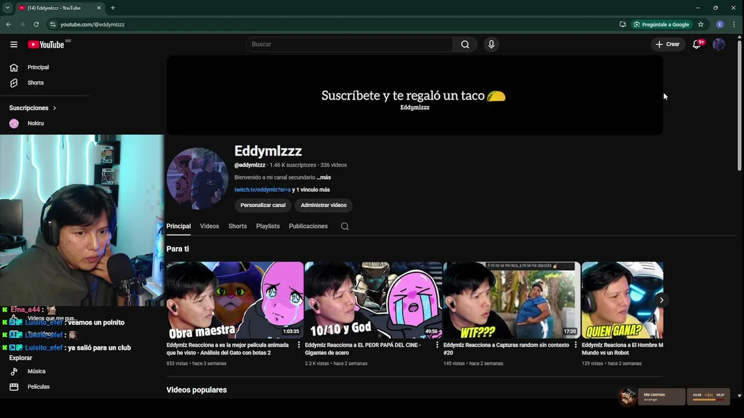Click the YouTube logo
Image resolution: width=744 pixels, height=418 pixels.
pos(46,45)
